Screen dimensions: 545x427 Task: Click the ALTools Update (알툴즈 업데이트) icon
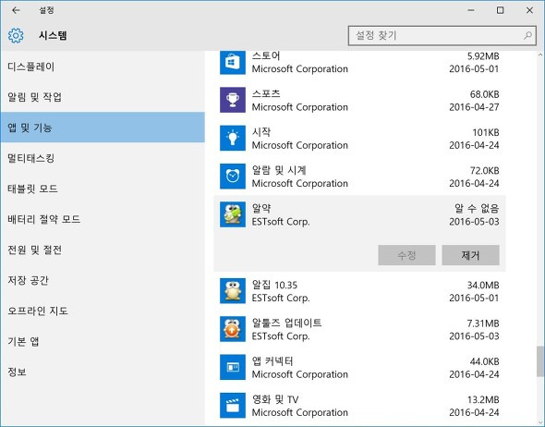tap(233, 329)
